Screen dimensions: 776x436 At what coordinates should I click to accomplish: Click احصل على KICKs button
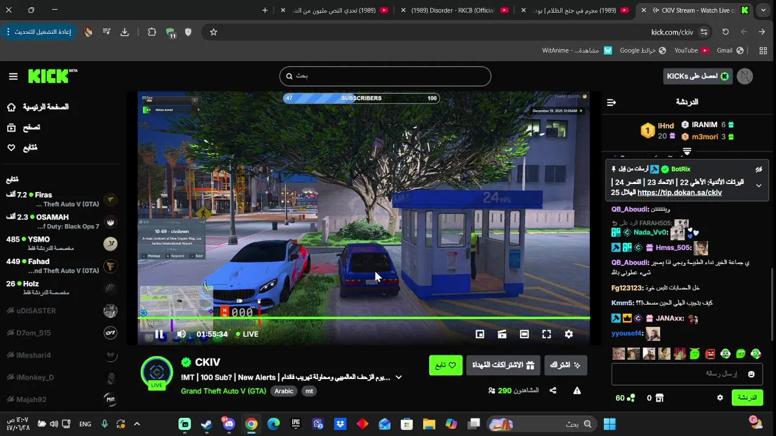click(x=698, y=76)
